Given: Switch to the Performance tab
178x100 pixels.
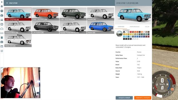Looking at the screenshot, I should click(135, 27).
